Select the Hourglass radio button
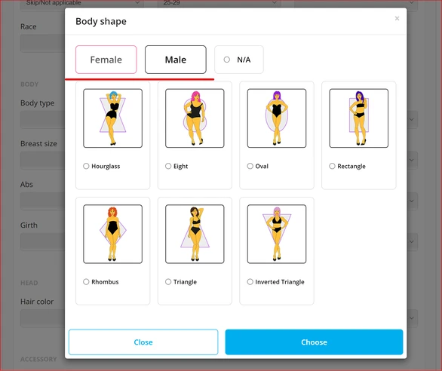442x371 pixels. (x=86, y=166)
